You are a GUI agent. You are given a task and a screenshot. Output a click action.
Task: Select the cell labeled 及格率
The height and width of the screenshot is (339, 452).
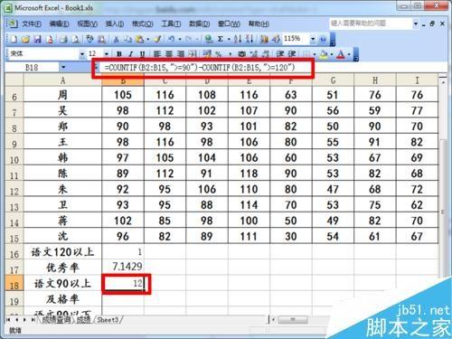point(62,299)
